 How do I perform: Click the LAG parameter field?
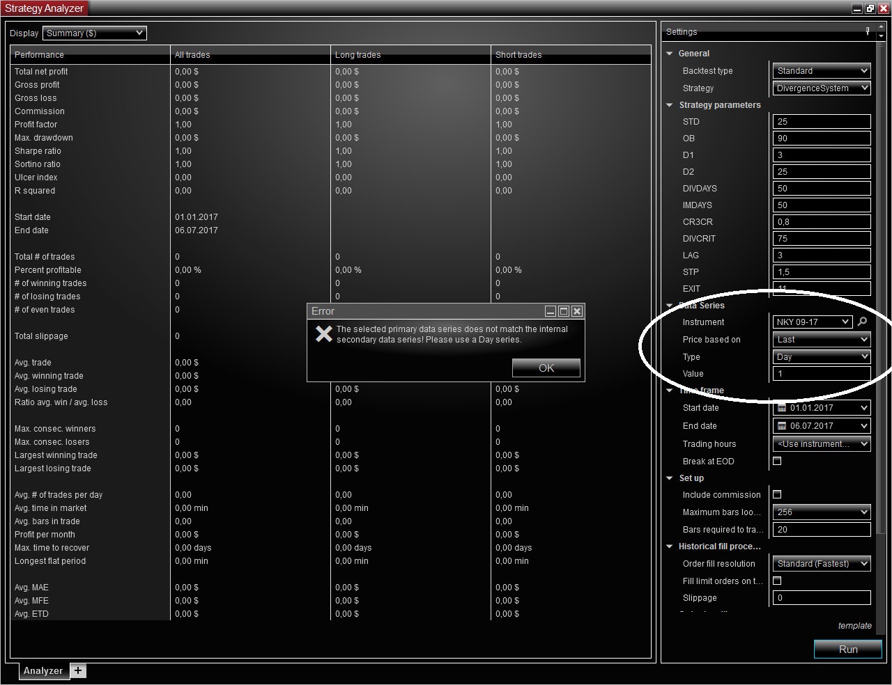[822, 255]
